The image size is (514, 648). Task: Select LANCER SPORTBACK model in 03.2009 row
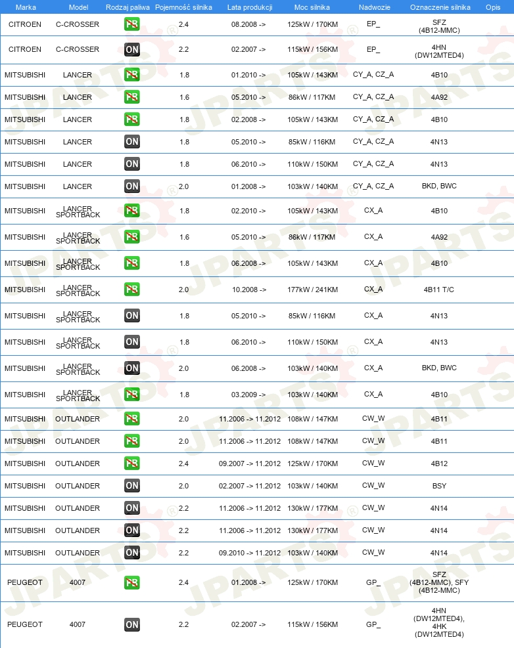coord(78,395)
